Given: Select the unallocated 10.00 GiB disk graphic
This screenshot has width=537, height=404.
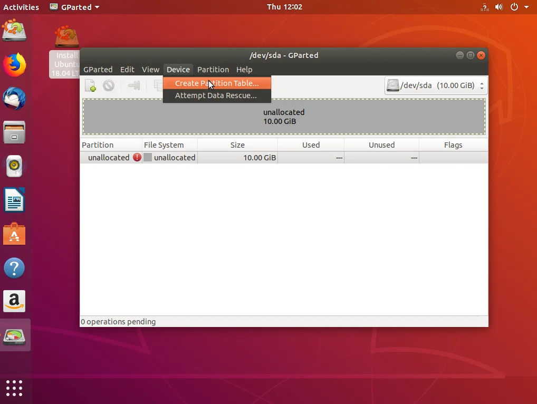Looking at the screenshot, I should 284,117.
